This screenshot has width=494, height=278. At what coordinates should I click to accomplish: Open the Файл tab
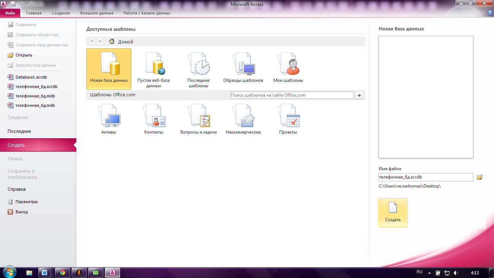tap(10, 13)
